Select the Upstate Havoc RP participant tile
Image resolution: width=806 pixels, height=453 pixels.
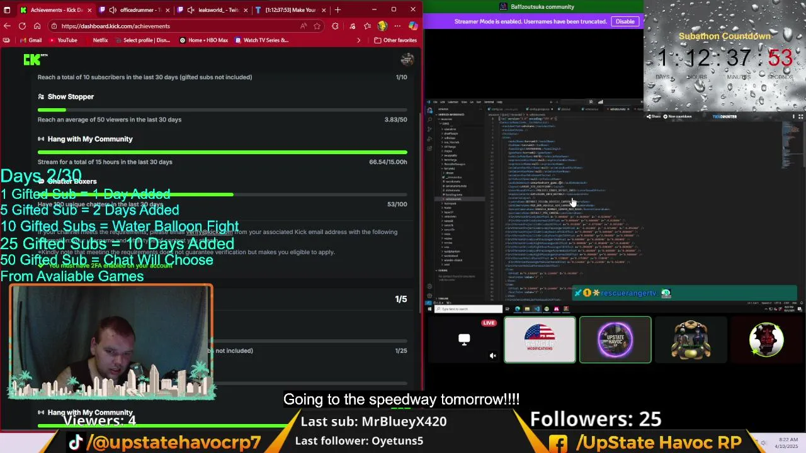pyautogui.click(x=615, y=340)
